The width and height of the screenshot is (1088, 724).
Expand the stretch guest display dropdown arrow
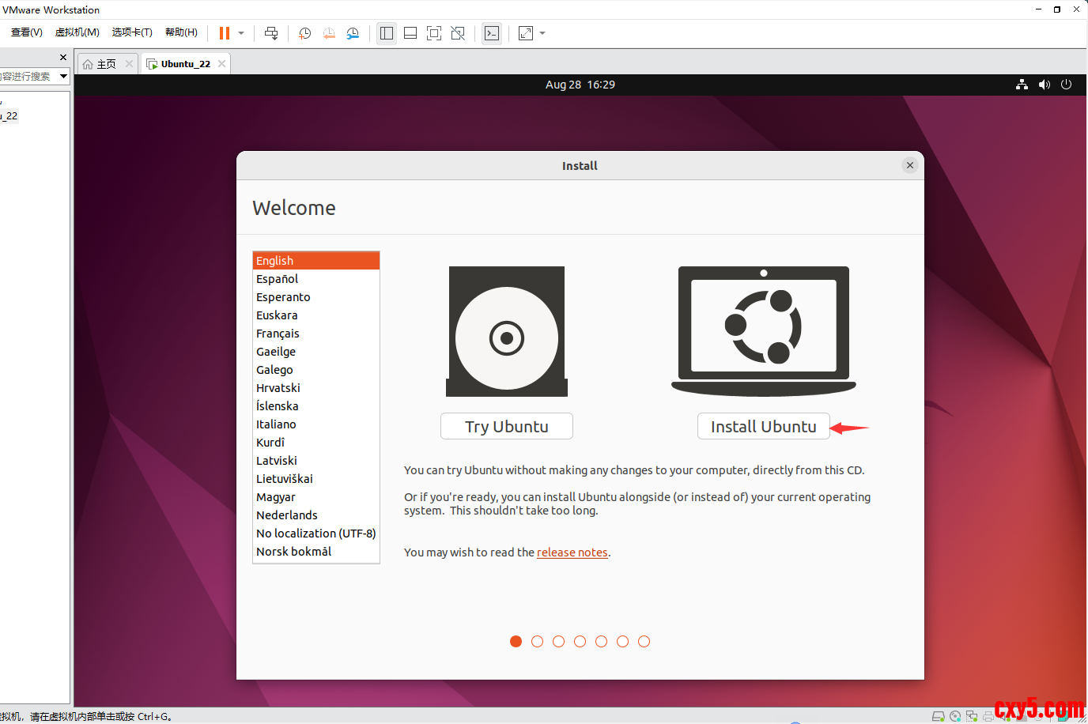tap(542, 33)
